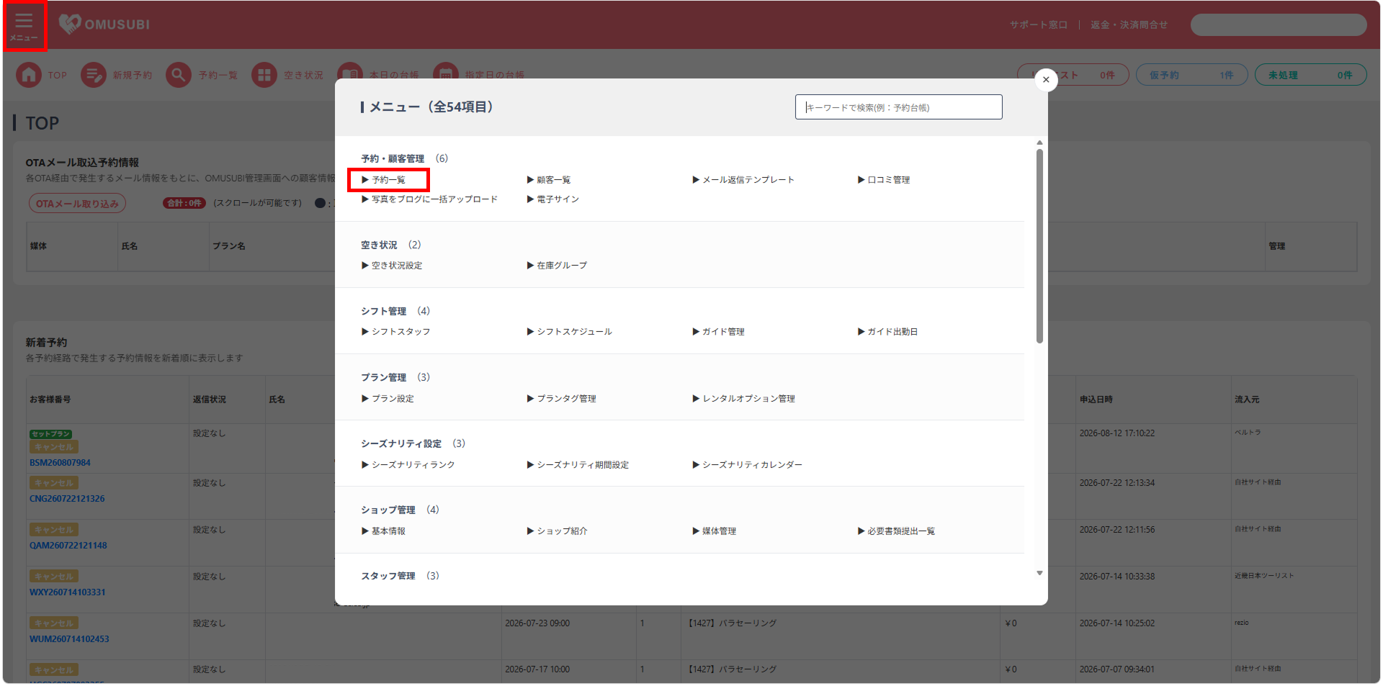Open プラン設定 menu item
This screenshot has width=1383, height=686.
point(388,399)
